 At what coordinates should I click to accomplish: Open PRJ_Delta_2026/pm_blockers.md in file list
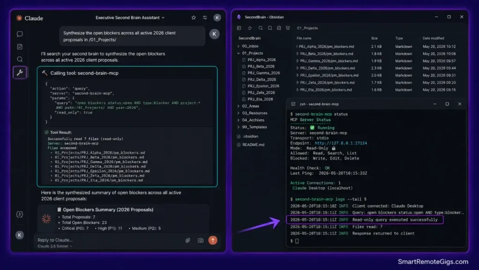327,68
